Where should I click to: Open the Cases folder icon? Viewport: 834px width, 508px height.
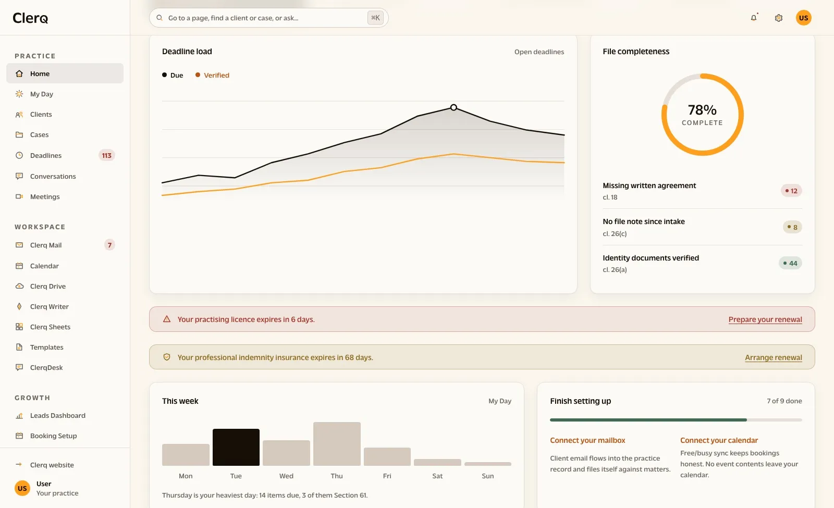(x=19, y=134)
